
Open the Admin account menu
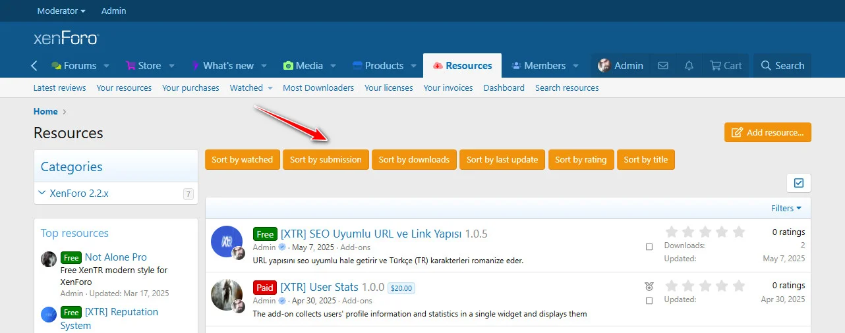click(620, 66)
